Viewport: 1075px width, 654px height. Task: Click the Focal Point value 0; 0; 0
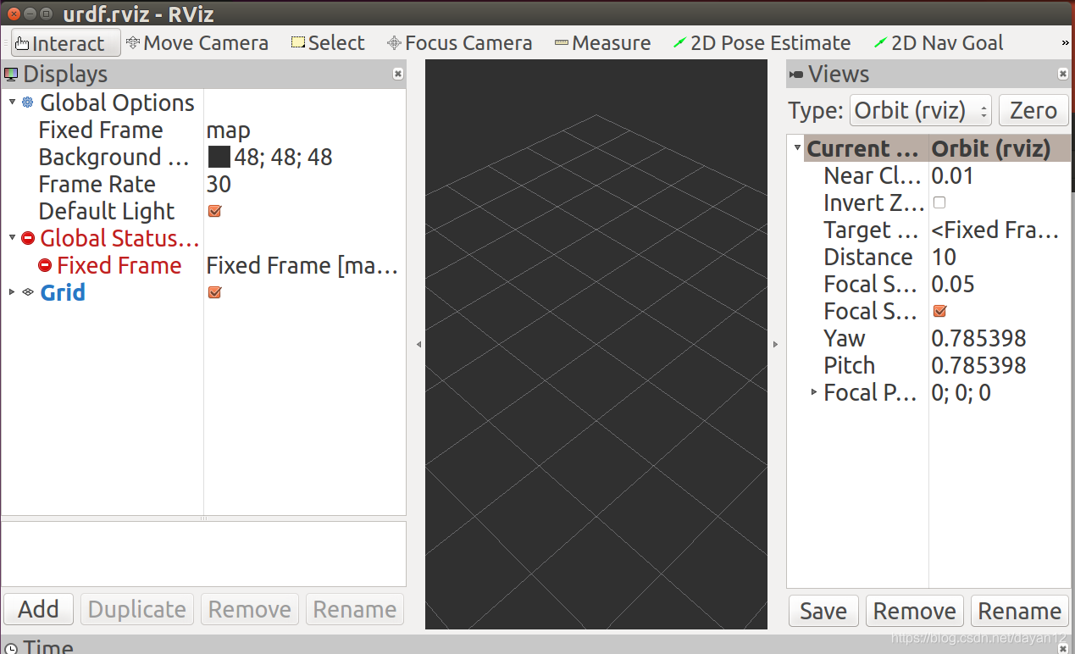click(961, 392)
